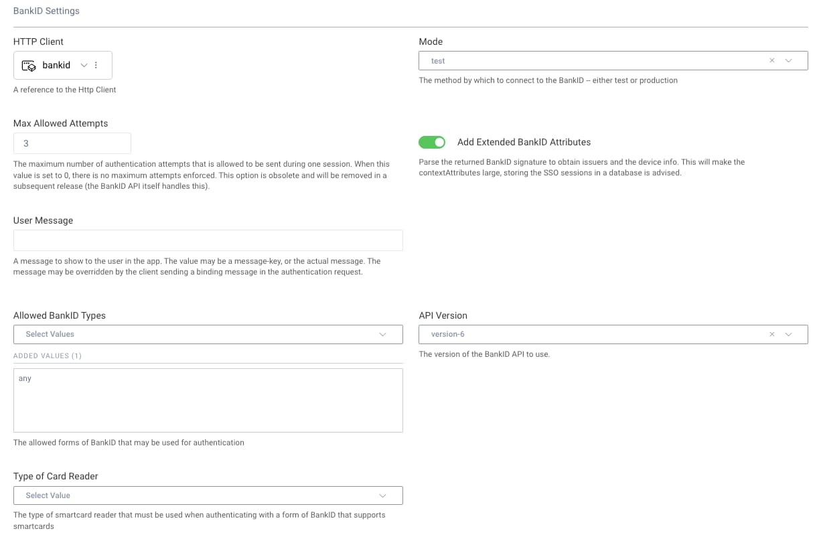Open the Allowed BankID Types dropdown arrow
This screenshot has height=537, width=819.
(x=383, y=334)
